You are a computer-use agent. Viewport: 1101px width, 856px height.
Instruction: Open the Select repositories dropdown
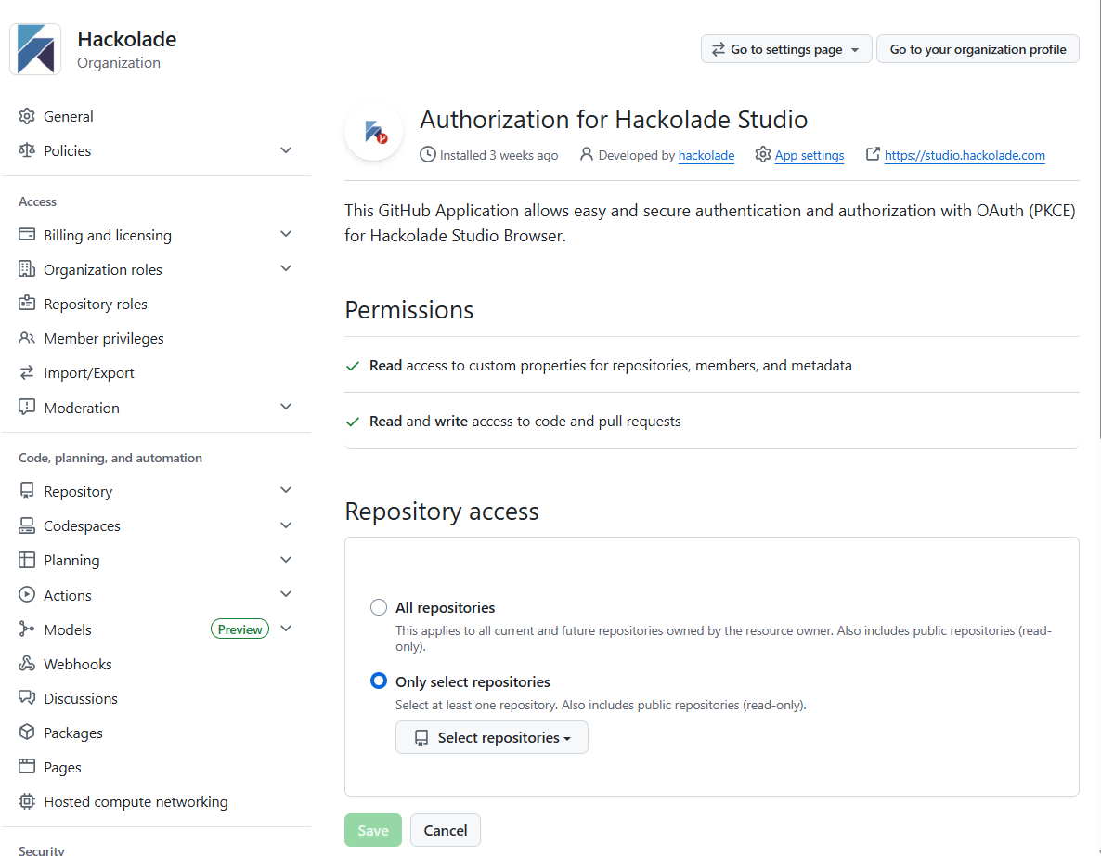[491, 737]
